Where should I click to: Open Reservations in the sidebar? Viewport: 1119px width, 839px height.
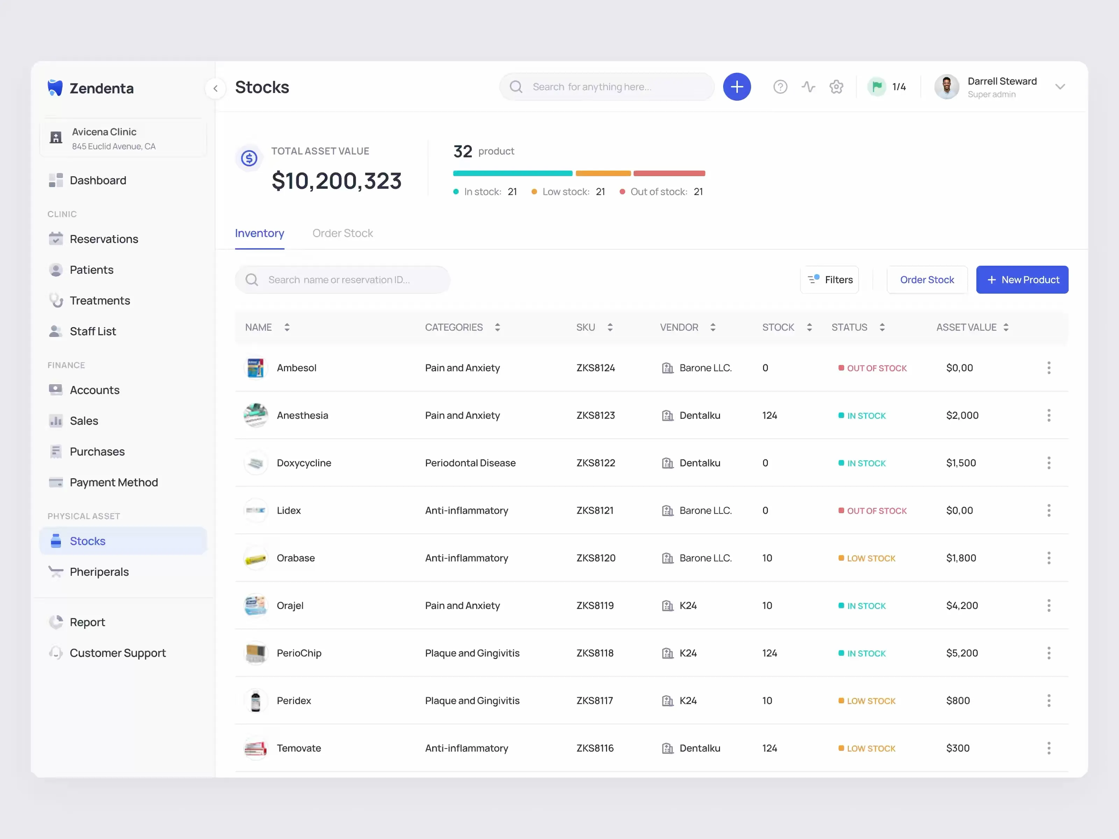coord(104,239)
